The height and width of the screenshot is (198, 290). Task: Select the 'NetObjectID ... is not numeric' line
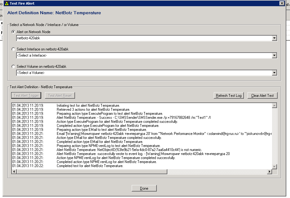point(129,150)
